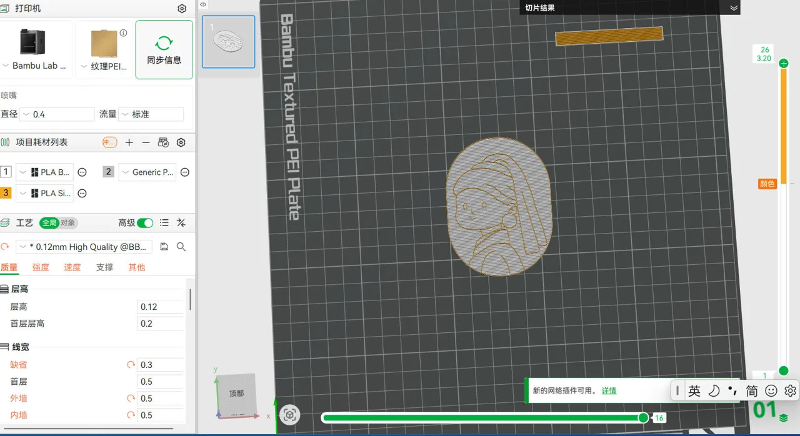Open the 纹理PEI plate type dropdown
This screenshot has width=800, height=436.
click(104, 66)
